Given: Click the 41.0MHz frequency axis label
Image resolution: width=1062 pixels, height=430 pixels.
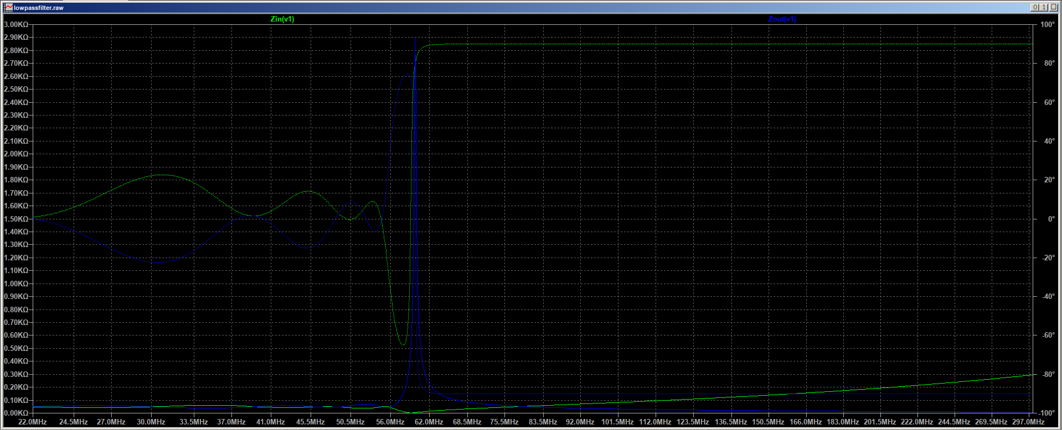Looking at the screenshot, I should 271,422.
